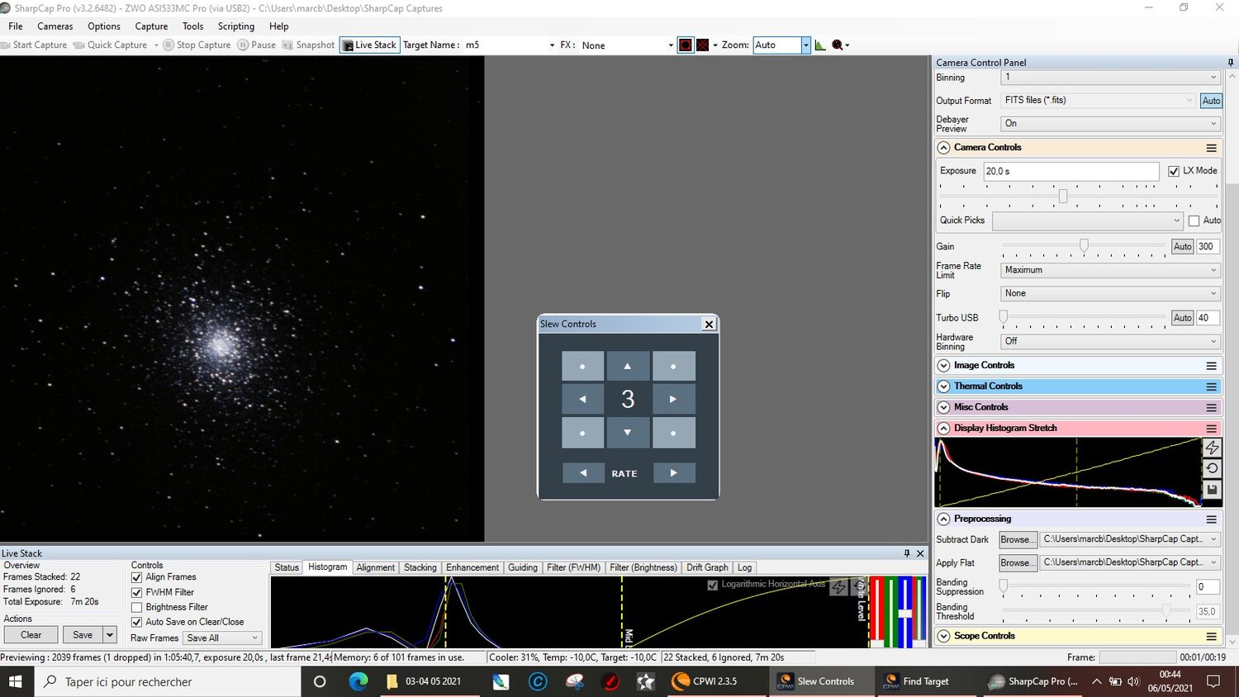This screenshot has height=697, width=1239.
Task: Switch to the Alignment tab
Action: (376, 567)
